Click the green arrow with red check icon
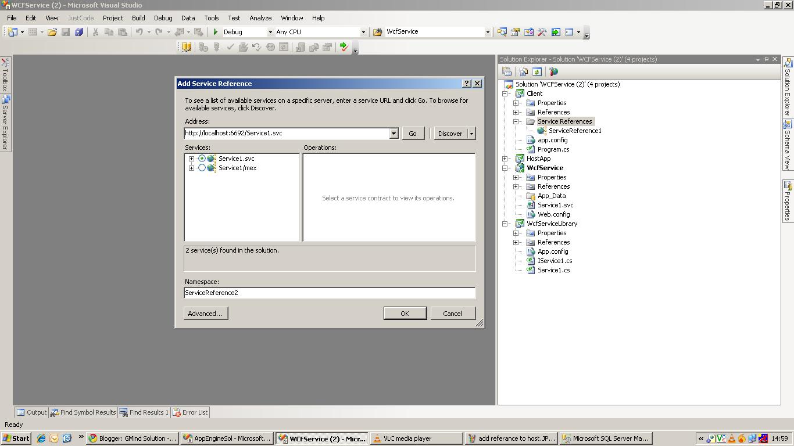 (344, 47)
